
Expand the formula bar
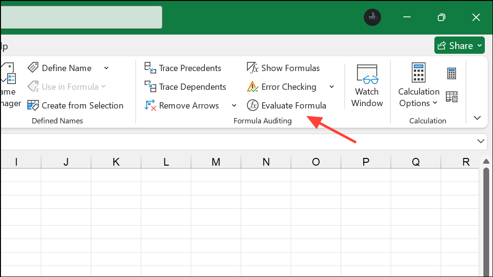(x=481, y=141)
